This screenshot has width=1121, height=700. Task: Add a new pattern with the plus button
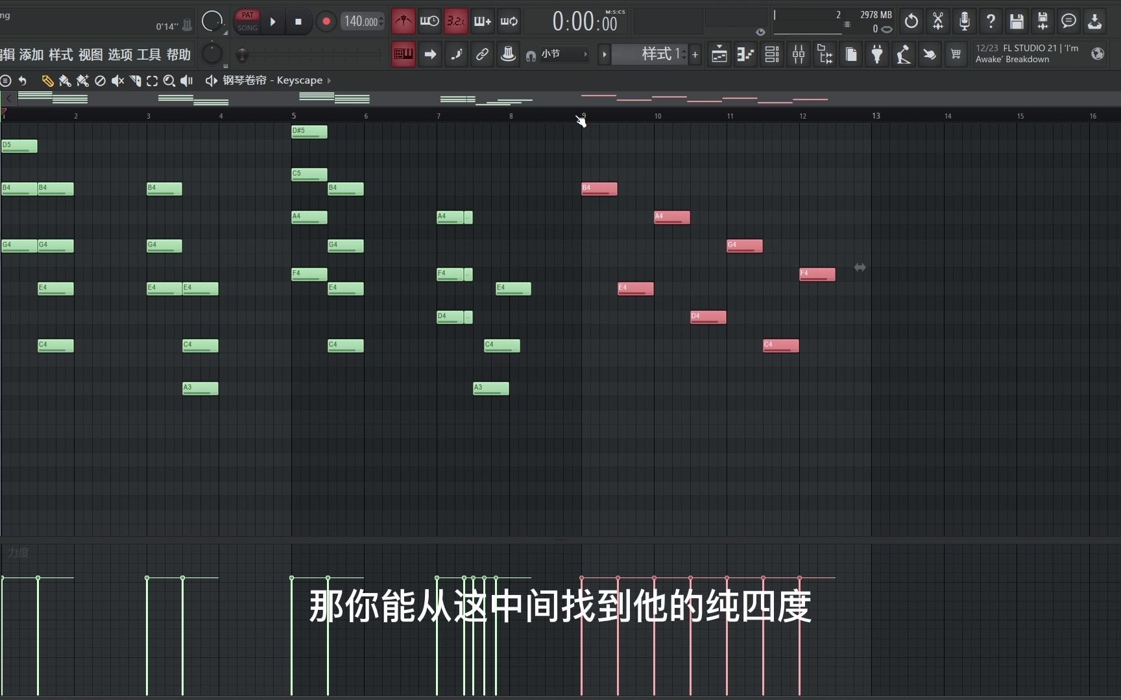coord(695,54)
